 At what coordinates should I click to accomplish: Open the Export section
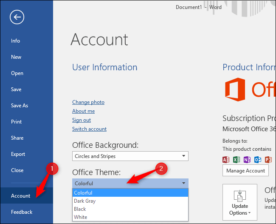point(18,154)
